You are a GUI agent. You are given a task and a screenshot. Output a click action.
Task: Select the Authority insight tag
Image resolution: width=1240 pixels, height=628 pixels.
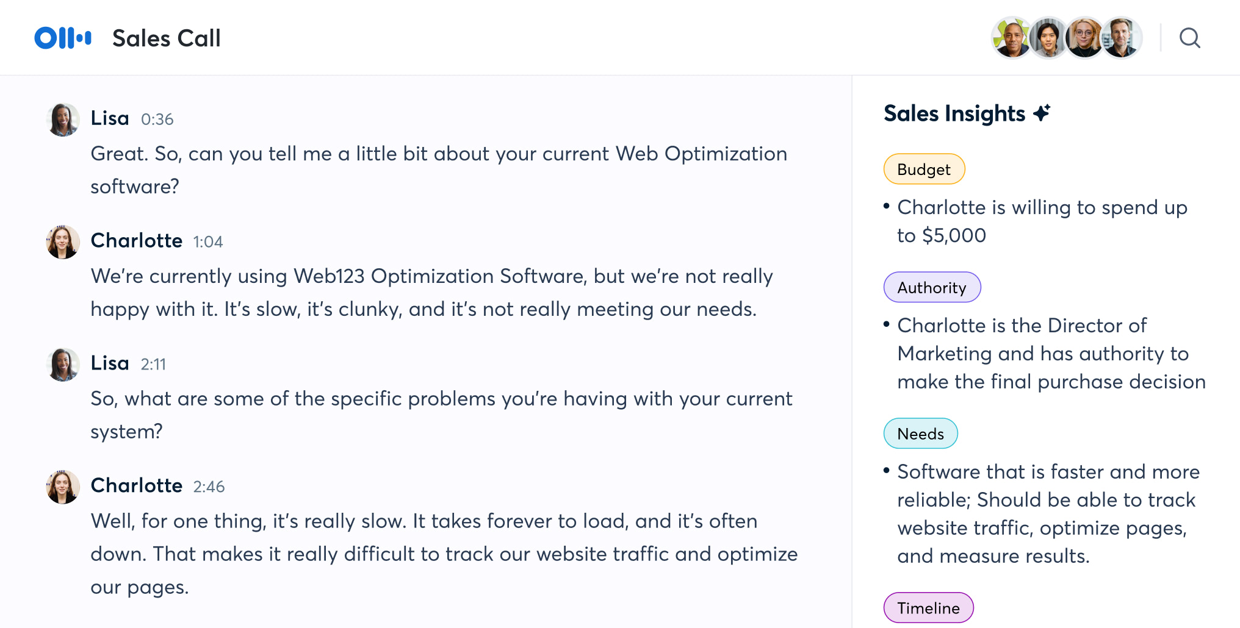click(932, 287)
